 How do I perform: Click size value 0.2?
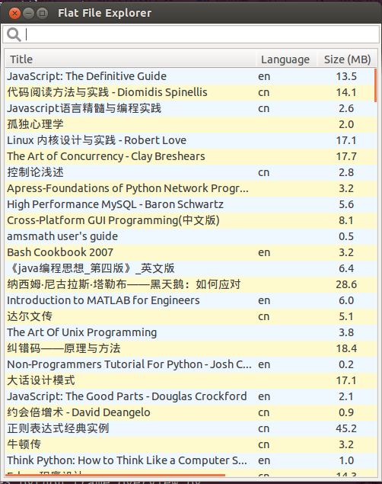tap(346, 364)
